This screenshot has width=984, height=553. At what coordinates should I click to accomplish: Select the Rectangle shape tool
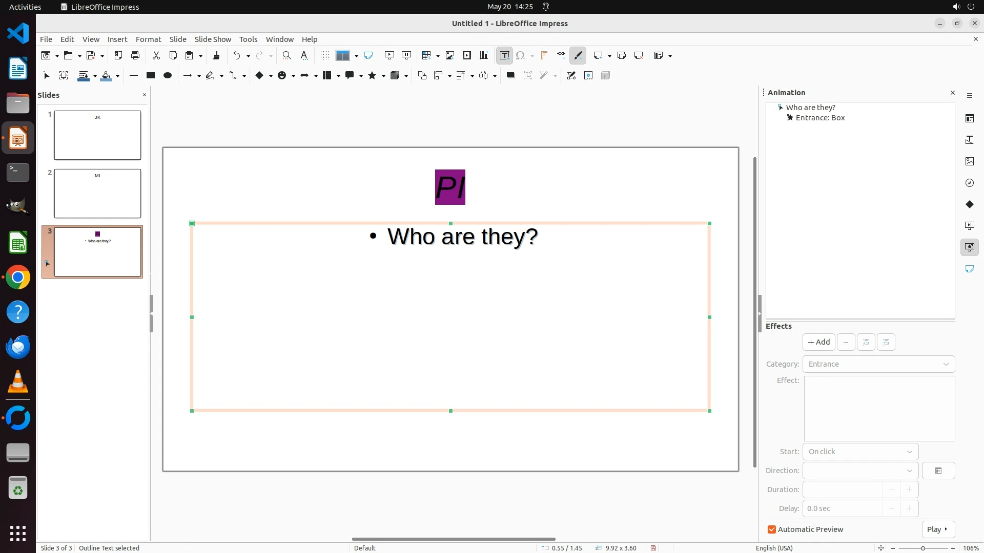coord(150,75)
